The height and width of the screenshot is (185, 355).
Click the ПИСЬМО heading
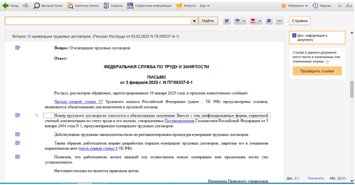tap(156, 77)
